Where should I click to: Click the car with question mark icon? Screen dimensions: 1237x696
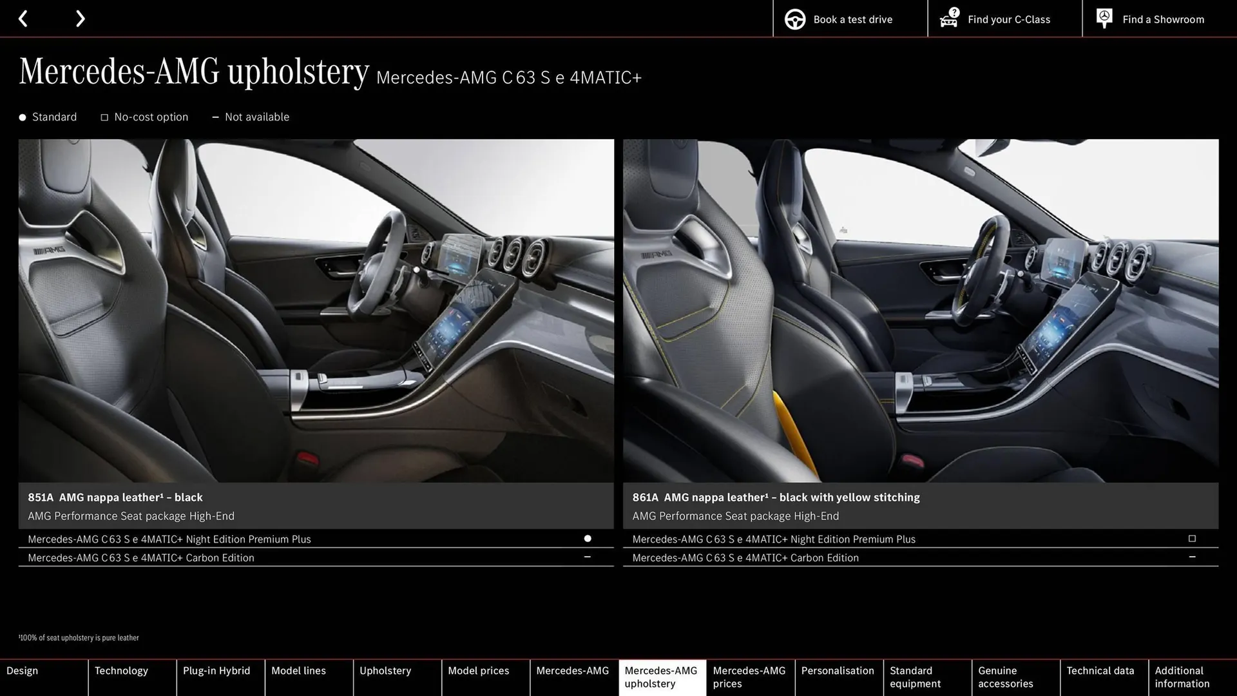tap(949, 19)
